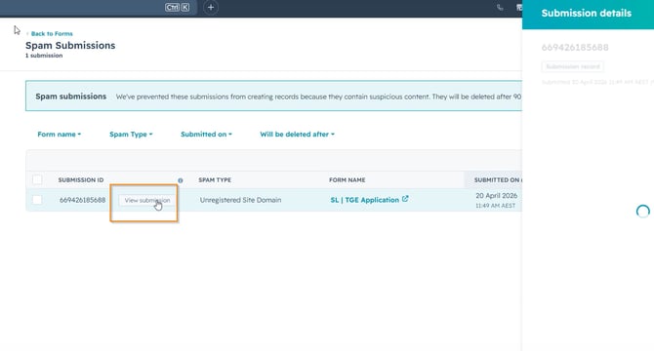This screenshot has height=351, width=654.
Task: Open the Will be deleted after filter
Action: point(297,135)
